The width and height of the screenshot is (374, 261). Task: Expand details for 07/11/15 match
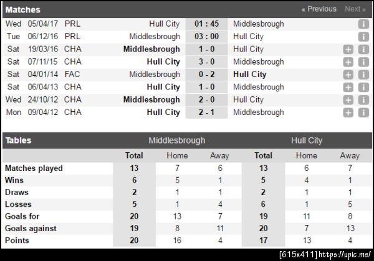click(x=348, y=62)
